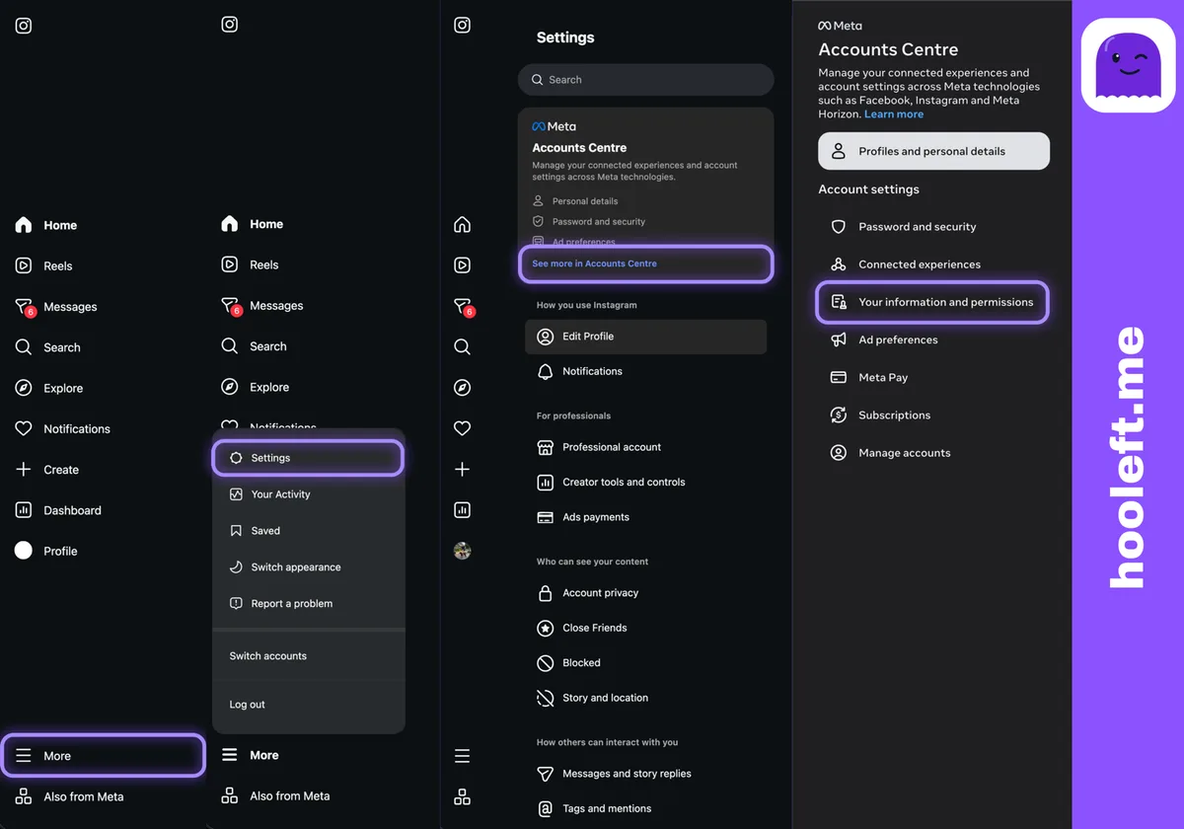Open Messages in the leftmost labeled sidebar
This screenshot has width=1184, height=829.
click(56, 307)
